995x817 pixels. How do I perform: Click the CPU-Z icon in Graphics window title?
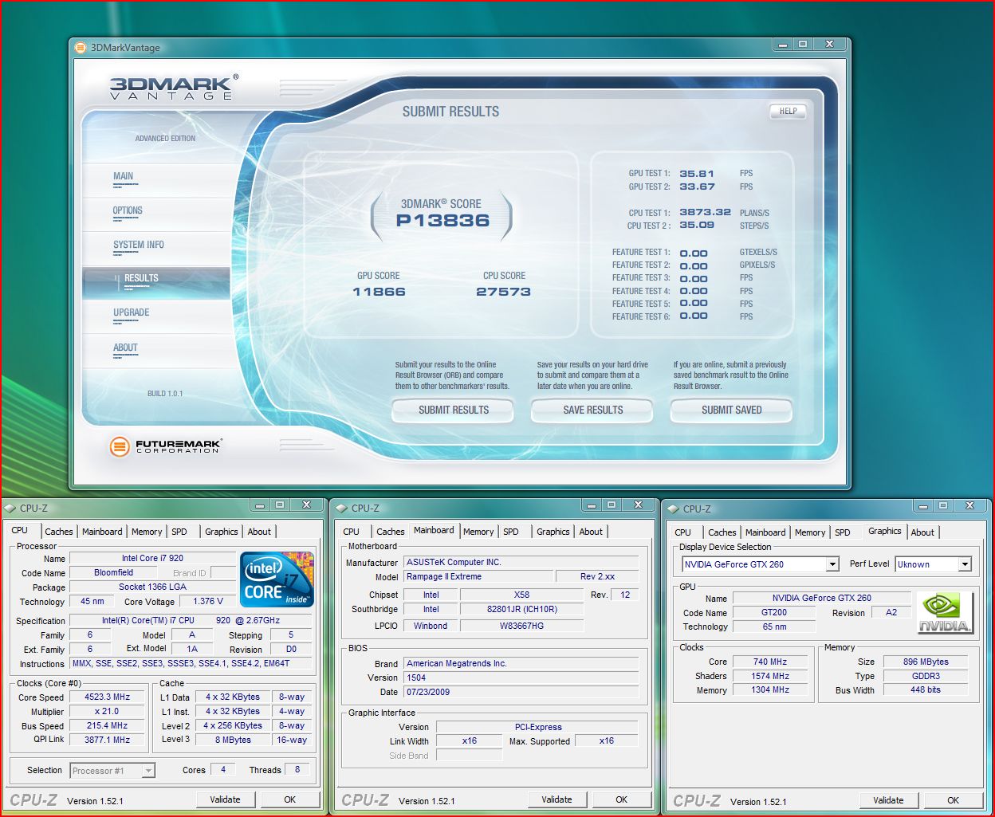[674, 509]
